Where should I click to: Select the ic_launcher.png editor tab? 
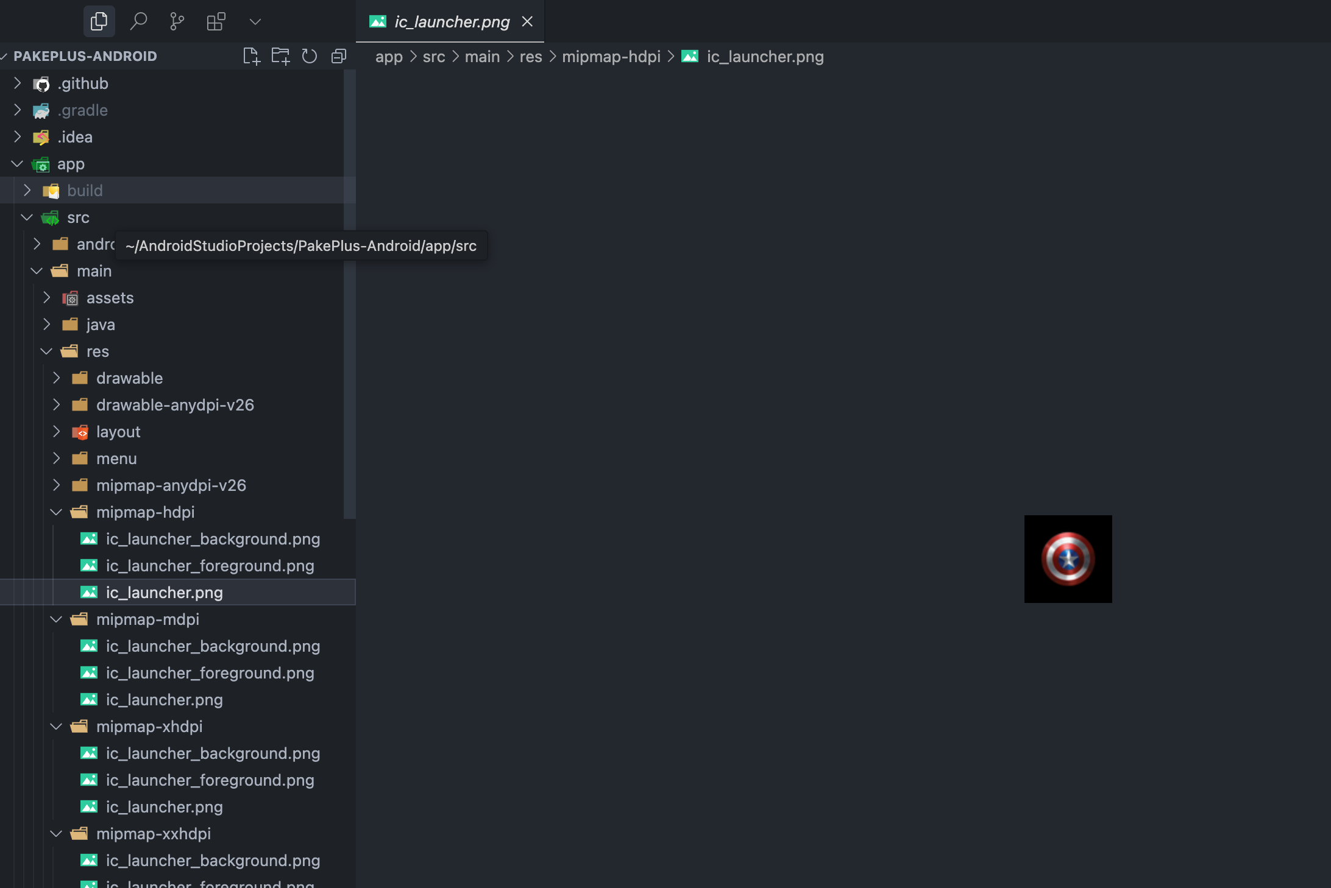[x=452, y=22]
